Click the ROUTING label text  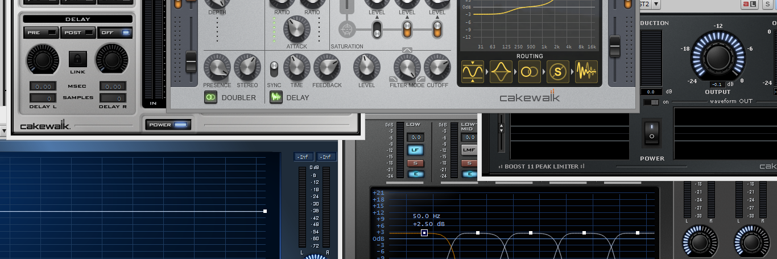[x=530, y=56]
